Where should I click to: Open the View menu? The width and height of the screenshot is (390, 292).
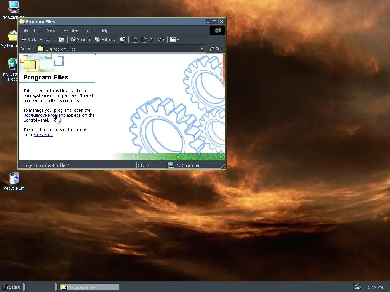[51, 30]
